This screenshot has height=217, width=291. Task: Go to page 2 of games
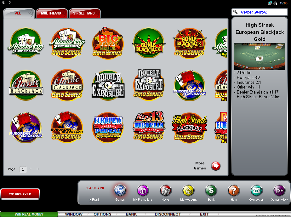[x=30, y=169]
